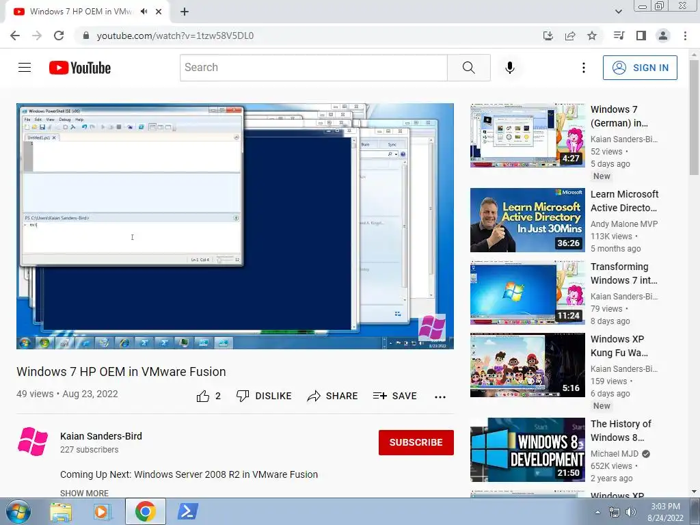
Task: Click the address bar URL
Action: coord(175,36)
